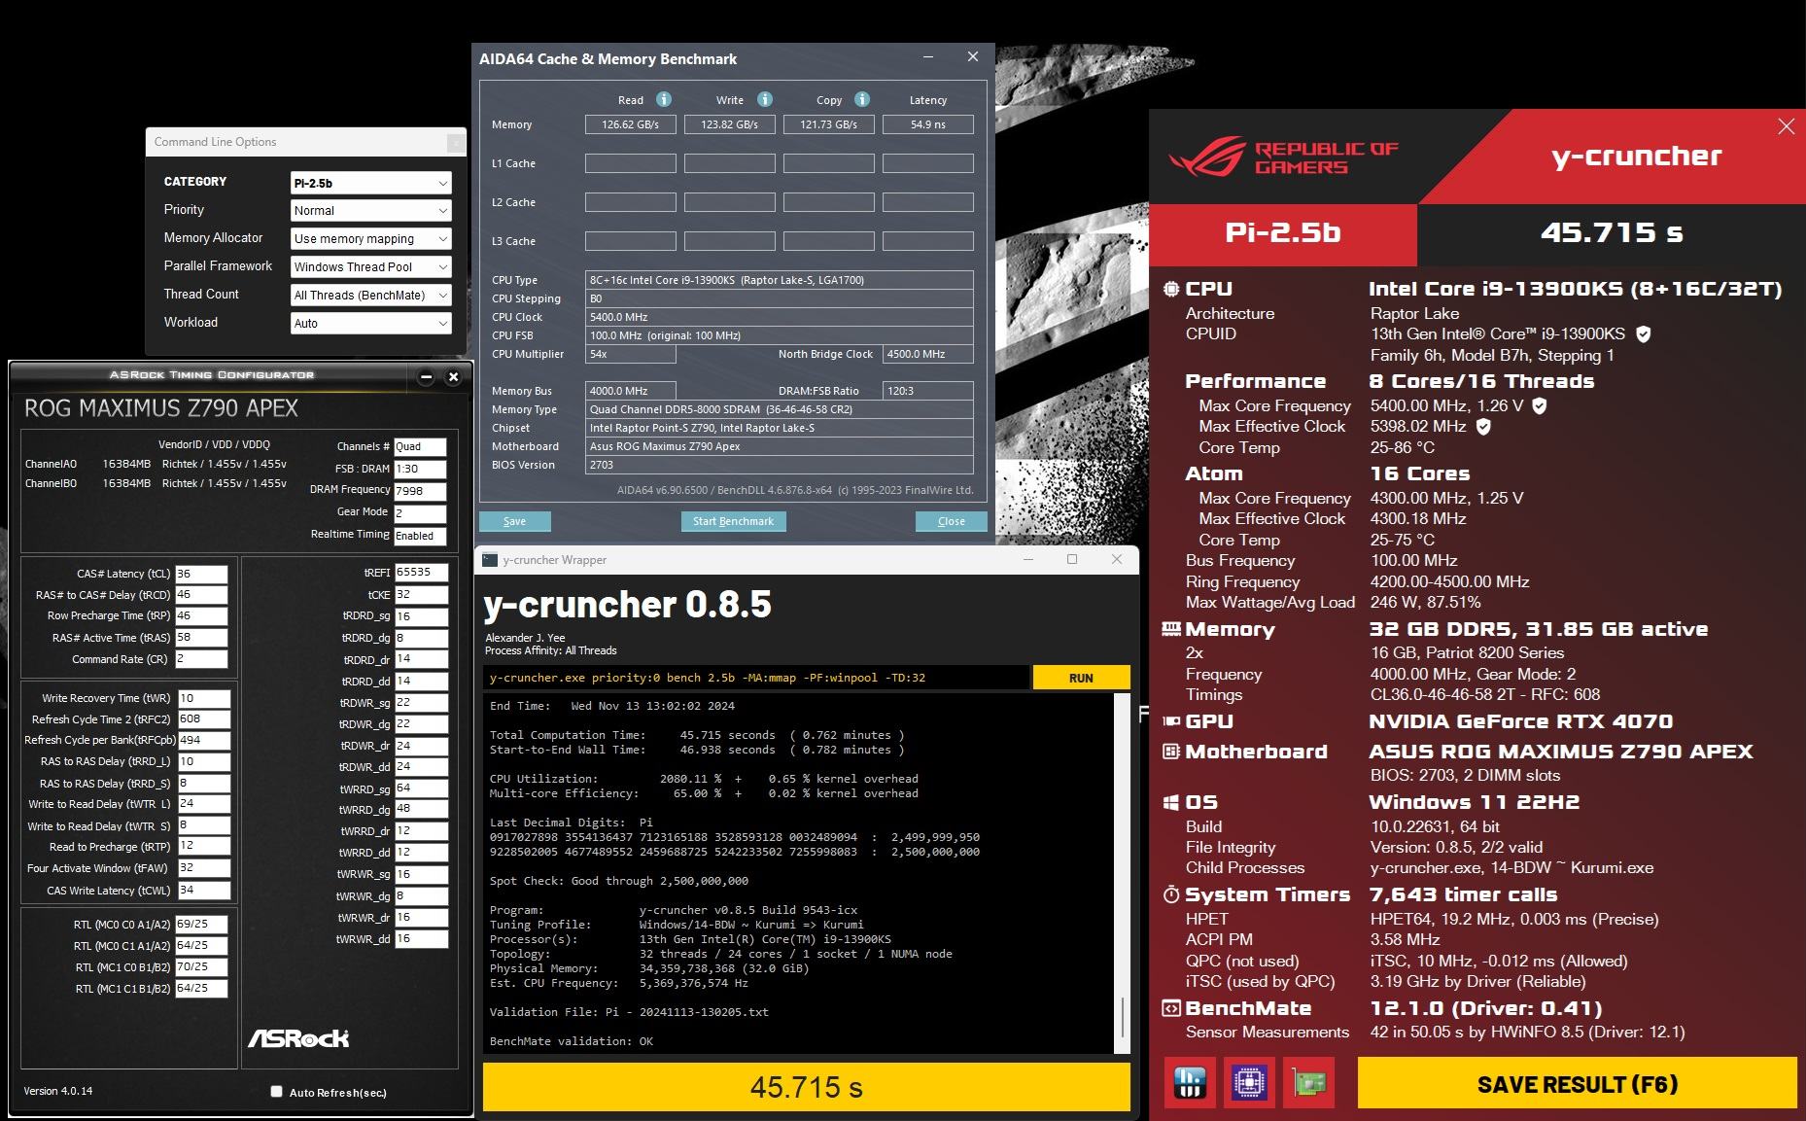This screenshot has width=1806, height=1121.
Task: Click the Refresh Cycle Time 2 (tRFC2) field
Action: pyautogui.click(x=204, y=719)
